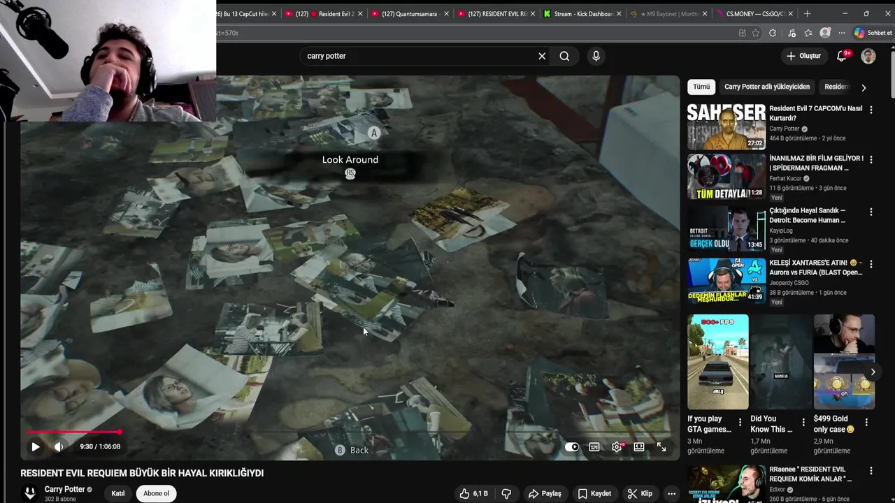This screenshot has width=895, height=503.
Task: Open the browser profile icon
Action: click(826, 33)
